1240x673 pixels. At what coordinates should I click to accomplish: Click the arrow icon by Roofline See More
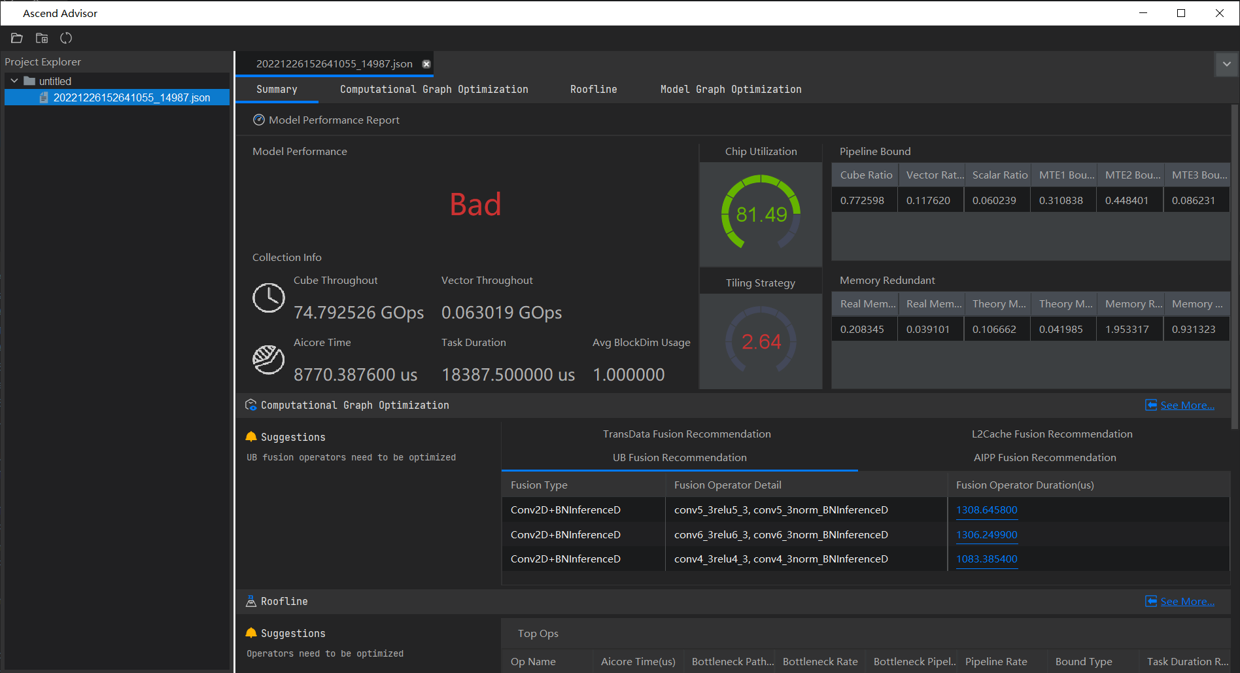pos(1152,601)
